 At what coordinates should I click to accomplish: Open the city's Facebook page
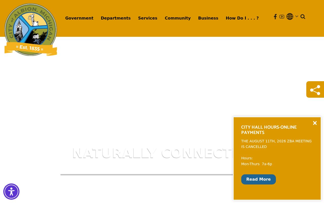tap(275, 17)
